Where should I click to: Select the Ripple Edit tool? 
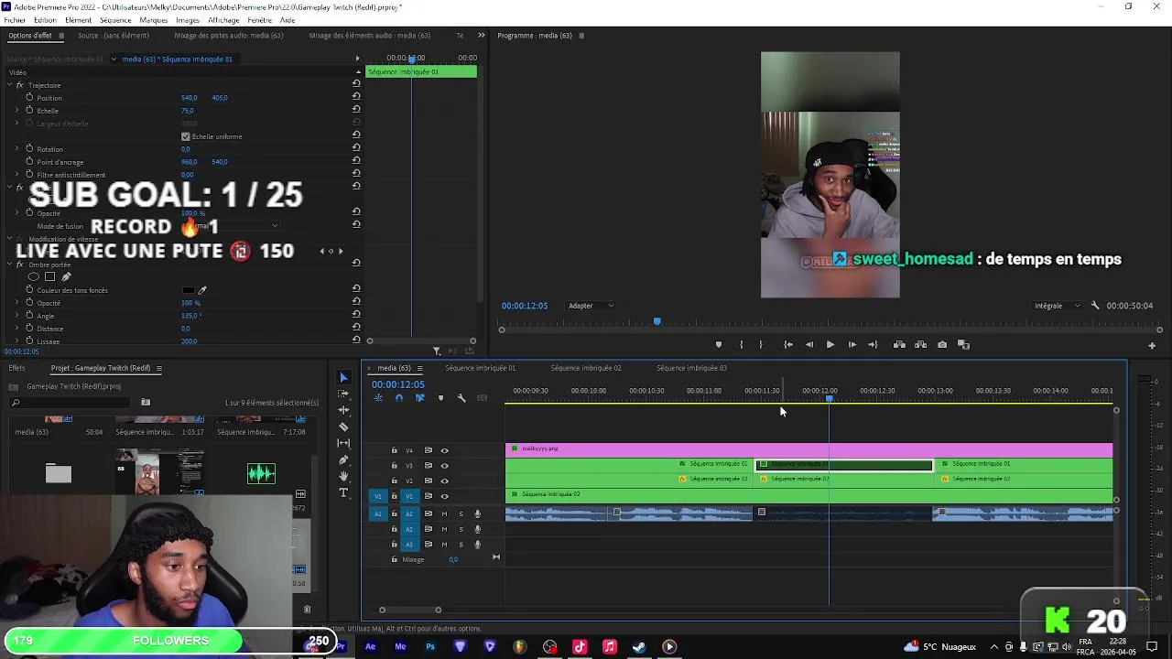(343, 410)
